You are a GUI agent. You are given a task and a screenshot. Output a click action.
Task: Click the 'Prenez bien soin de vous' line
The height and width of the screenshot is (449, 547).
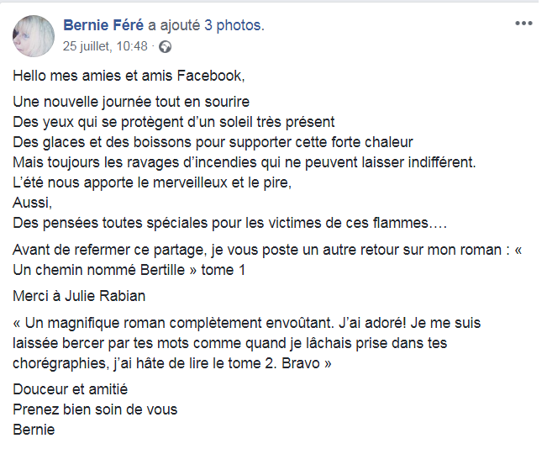click(95, 409)
